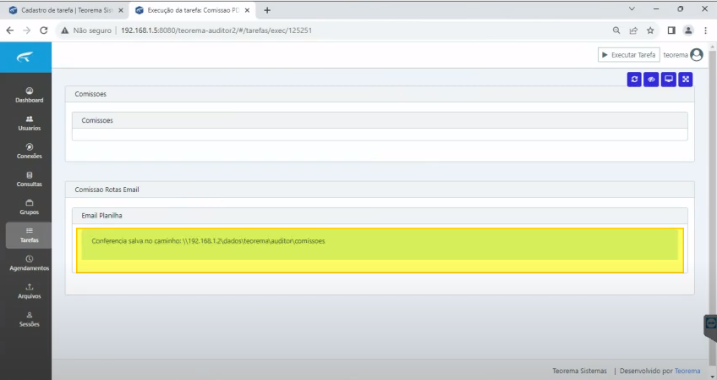This screenshot has height=380, width=717.
Task: Reload the current page
Action: (x=43, y=30)
